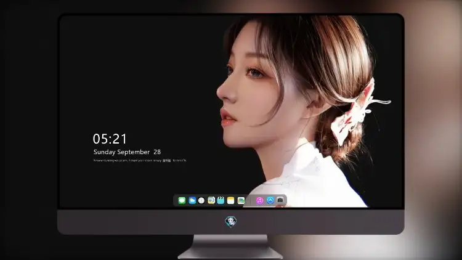Click the Sunday September 28 date text
This screenshot has height=260, width=462.
tap(127, 152)
